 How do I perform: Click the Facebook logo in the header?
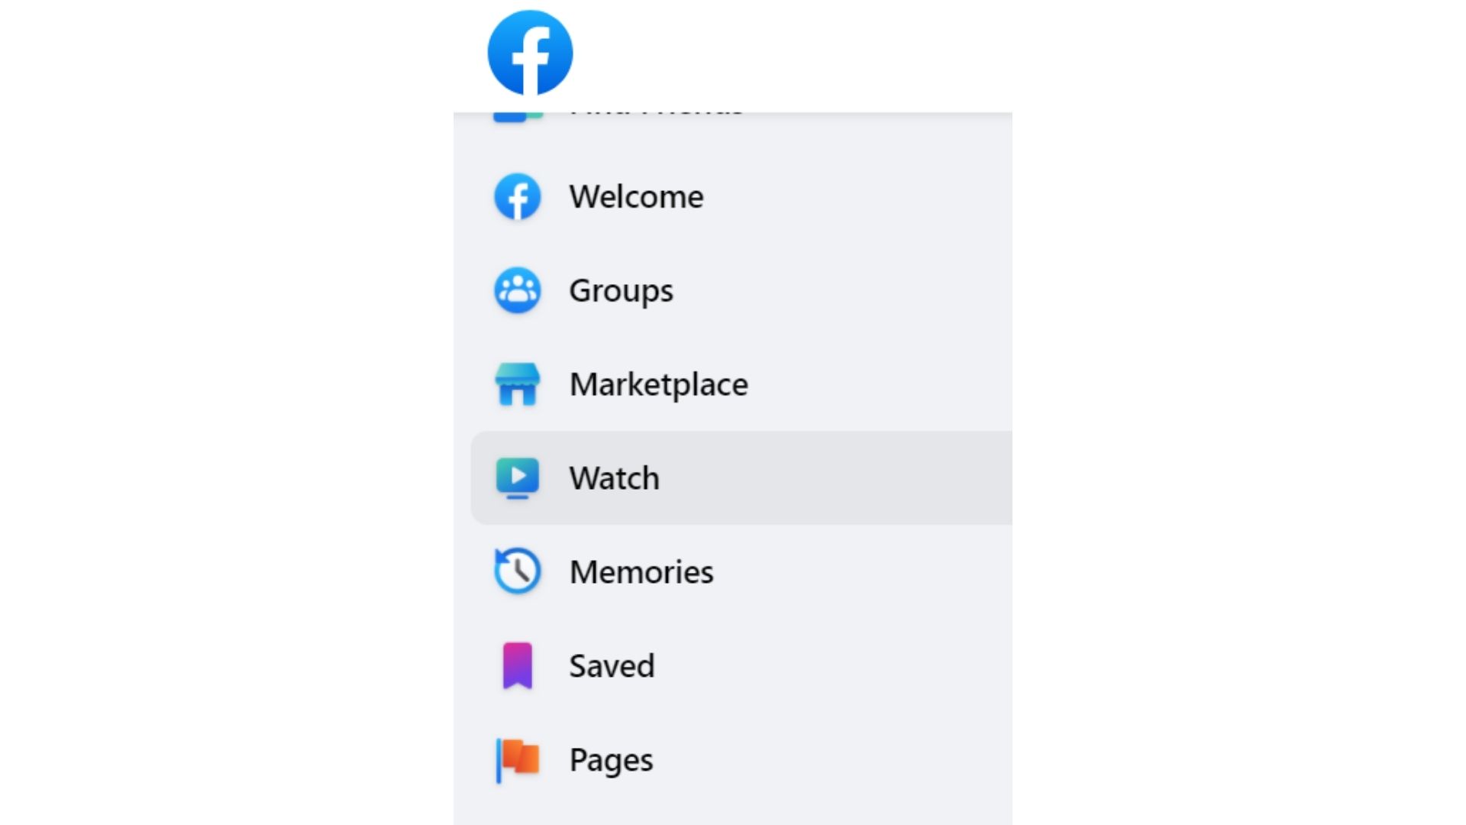click(x=530, y=53)
